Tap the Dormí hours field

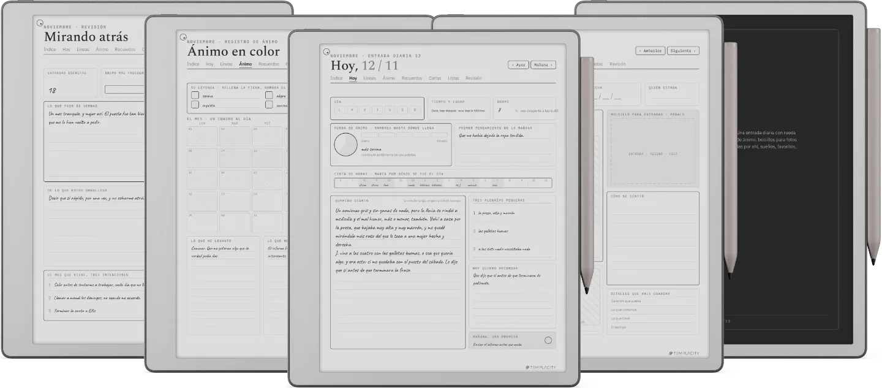pyautogui.click(x=525, y=108)
